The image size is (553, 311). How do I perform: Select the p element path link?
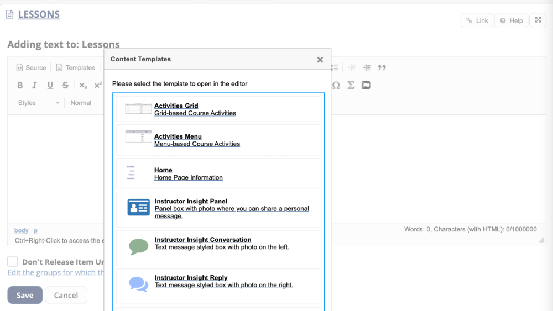tap(35, 230)
